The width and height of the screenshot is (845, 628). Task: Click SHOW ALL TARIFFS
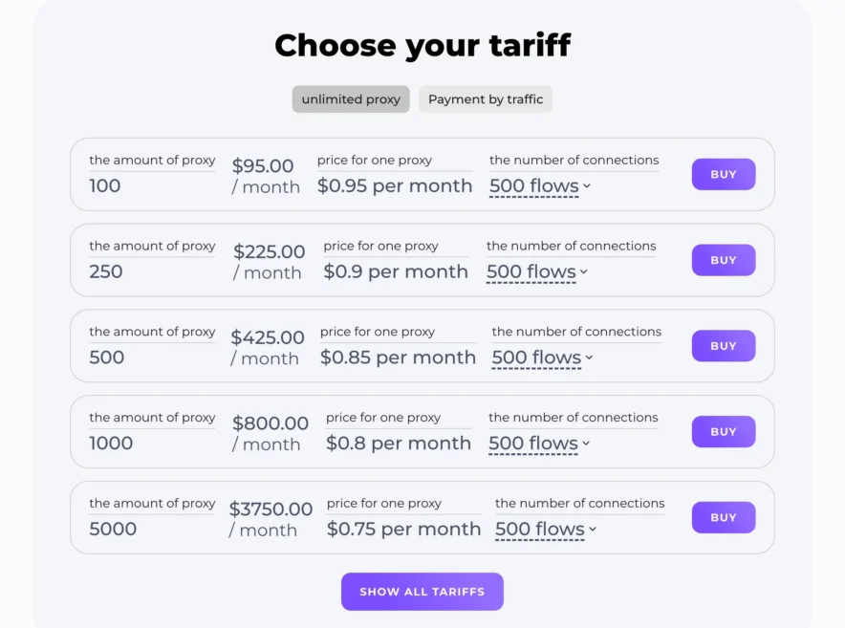tap(422, 591)
